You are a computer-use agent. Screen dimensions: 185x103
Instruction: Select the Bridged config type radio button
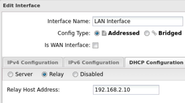[147, 33]
